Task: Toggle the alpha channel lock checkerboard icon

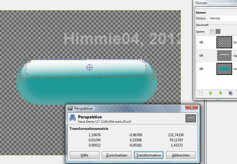Action: pos(218,31)
